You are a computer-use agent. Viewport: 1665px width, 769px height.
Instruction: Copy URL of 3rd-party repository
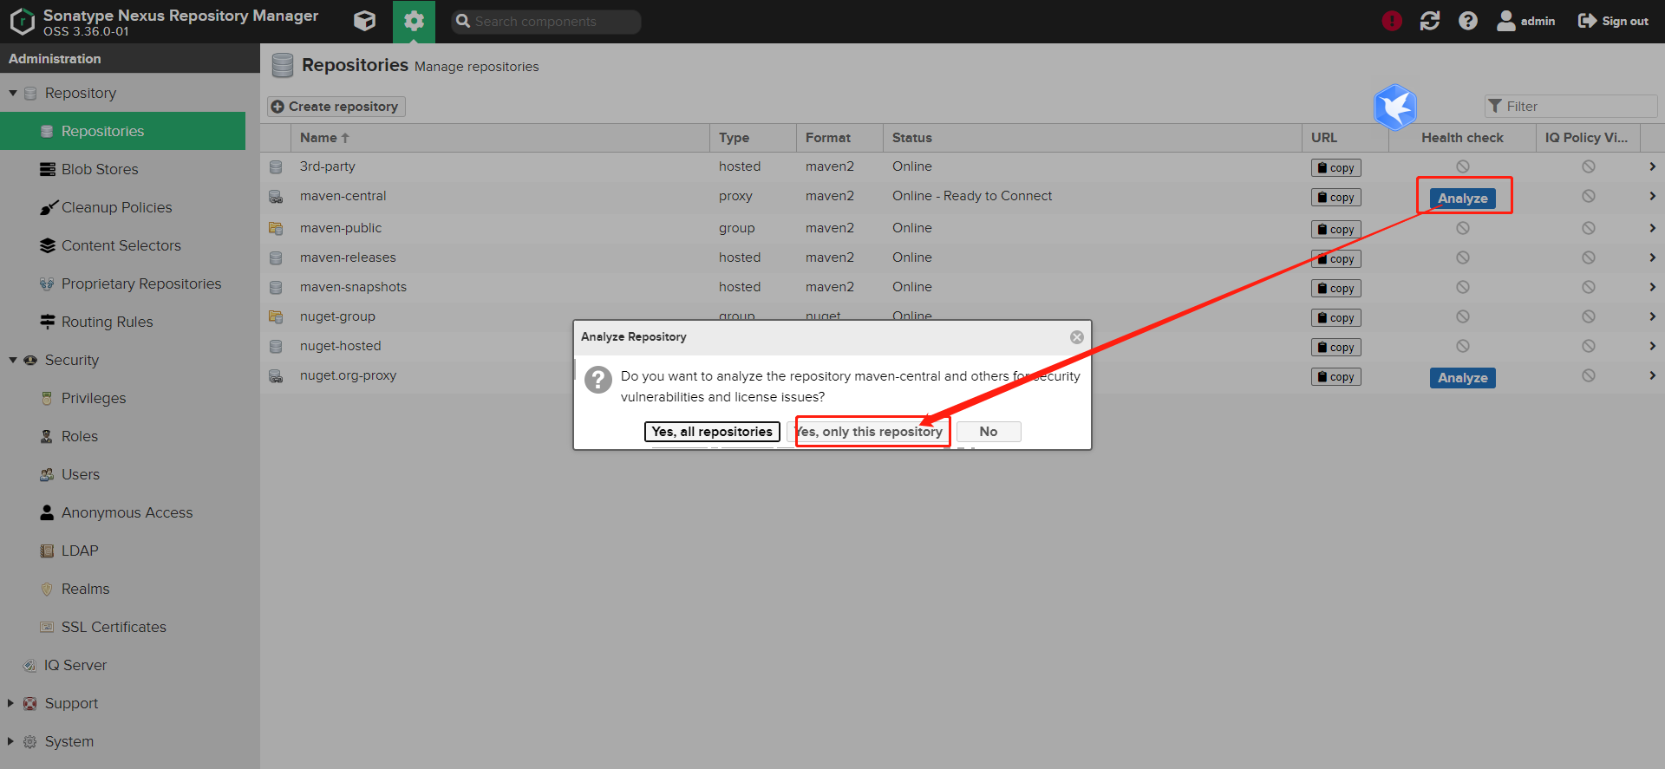coord(1335,167)
